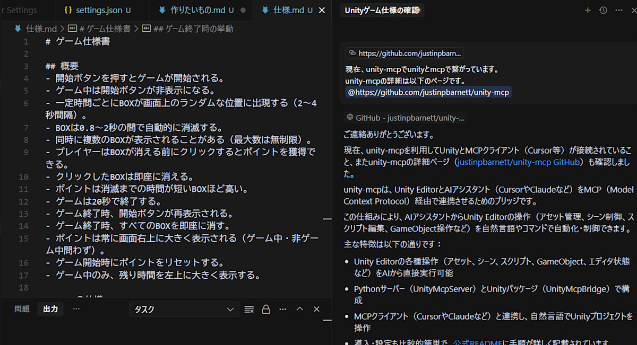
Task: Open the GitHub - justinpbarnett/unity-... source chip
Action: click(x=405, y=118)
